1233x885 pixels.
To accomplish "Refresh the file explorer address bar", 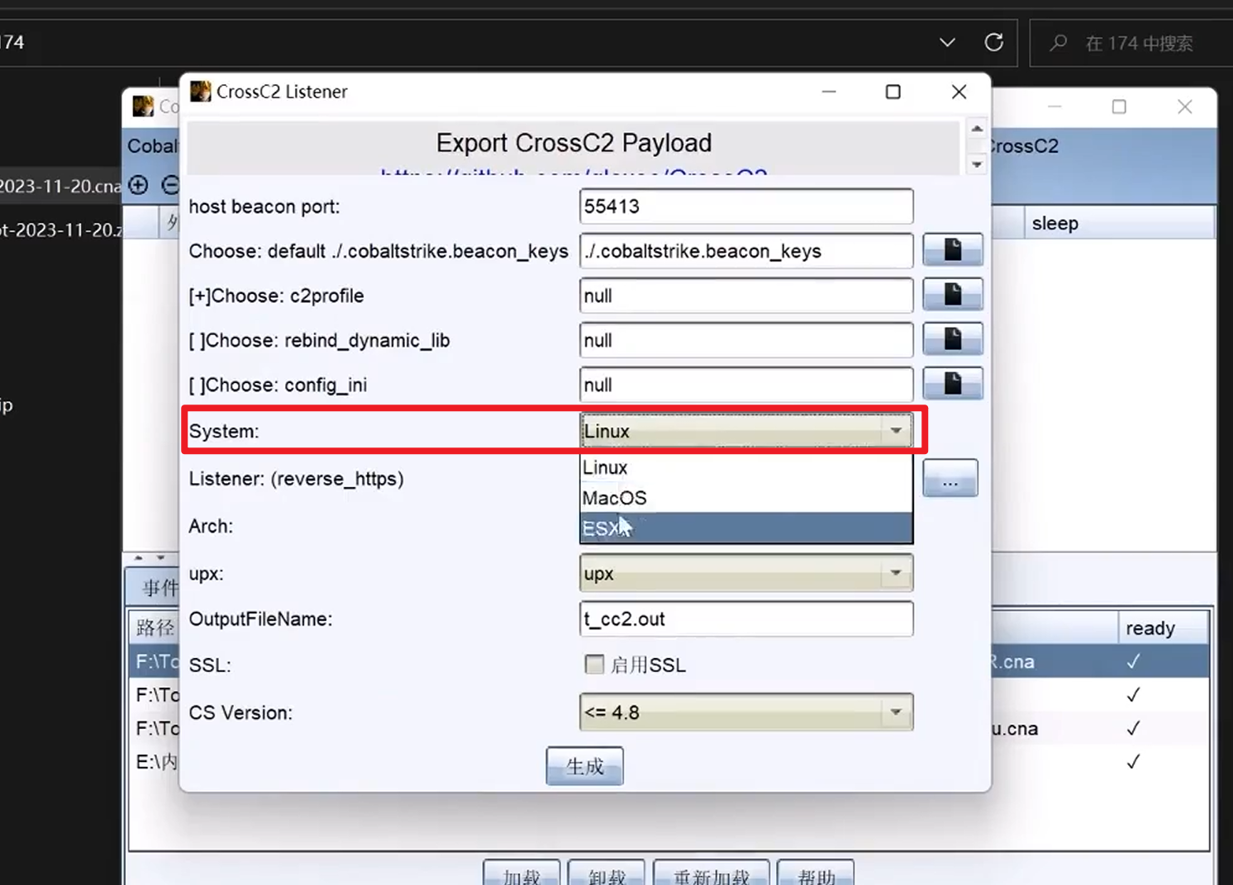I will pos(994,42).
